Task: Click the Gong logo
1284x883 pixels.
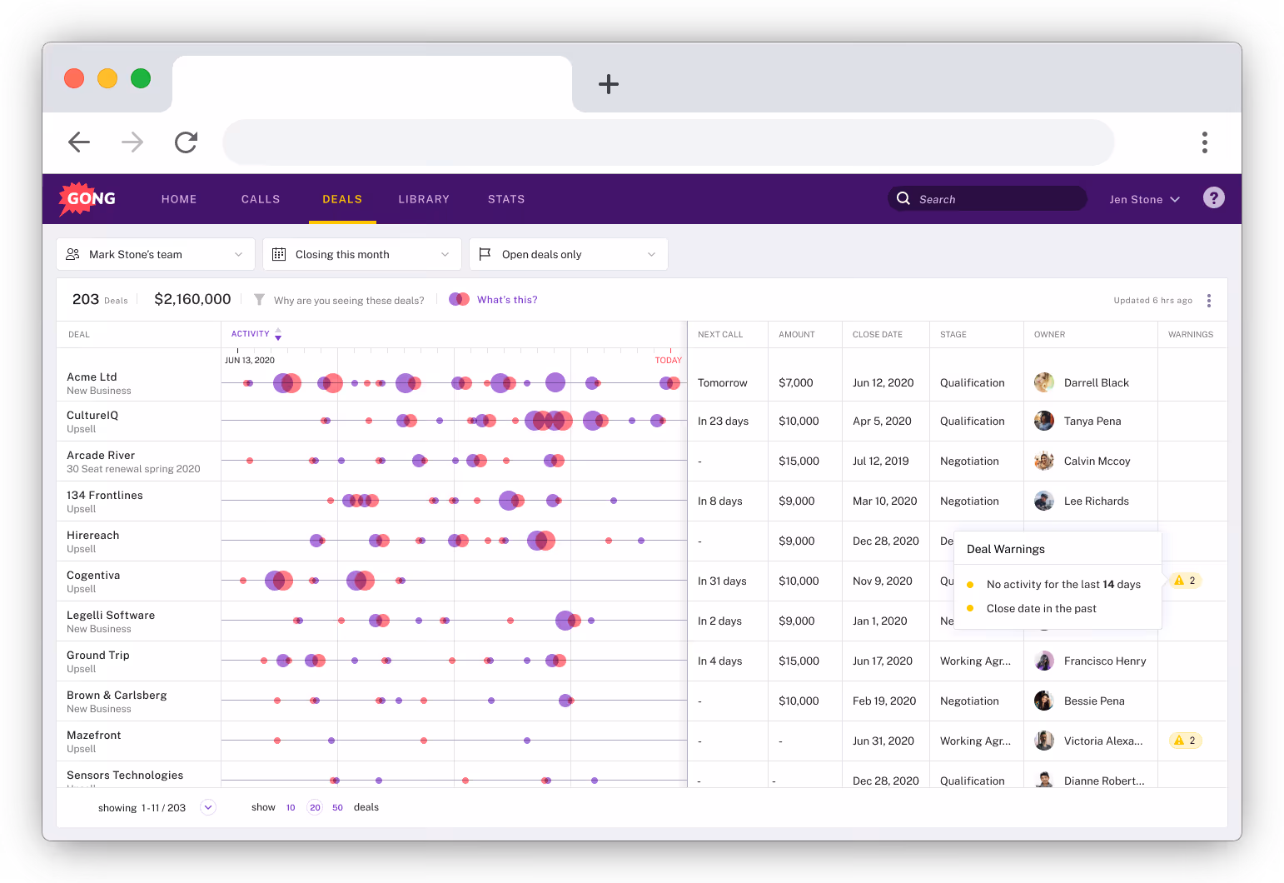Action: pos(87,198)
